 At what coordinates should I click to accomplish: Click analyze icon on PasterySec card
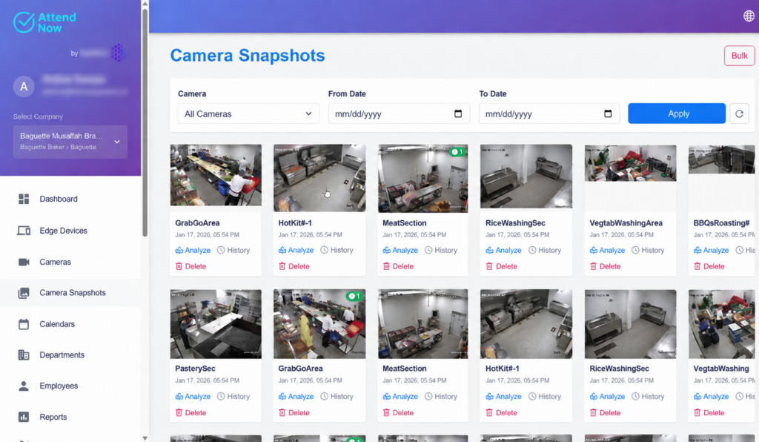point(179,397)
